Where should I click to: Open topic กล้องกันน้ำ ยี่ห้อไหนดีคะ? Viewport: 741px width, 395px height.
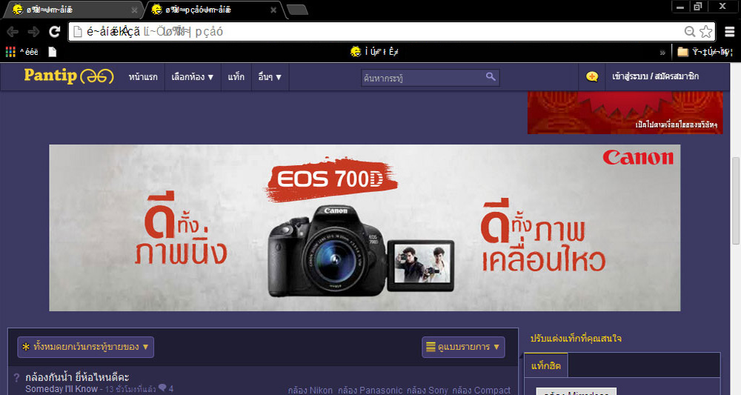tap(77, 377)
